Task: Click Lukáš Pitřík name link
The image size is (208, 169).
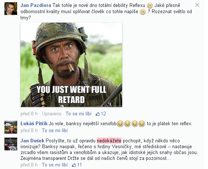Action: [34, 124]
